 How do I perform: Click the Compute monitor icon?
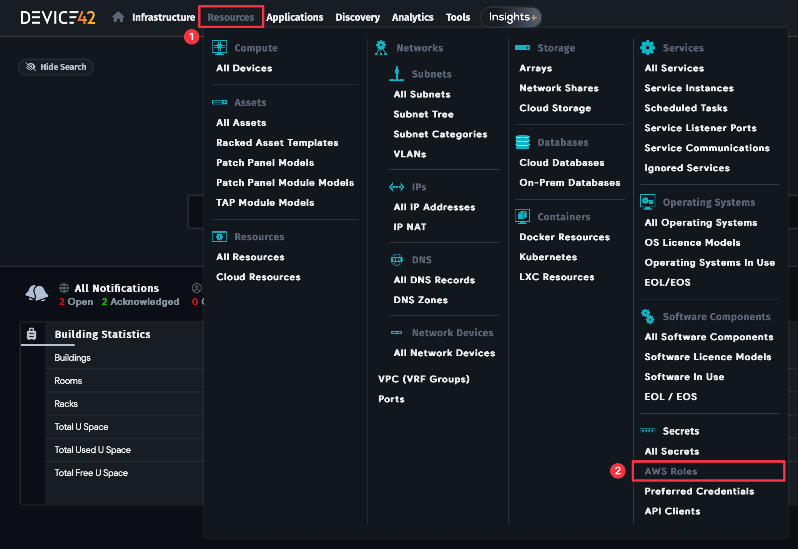[219, 47]
